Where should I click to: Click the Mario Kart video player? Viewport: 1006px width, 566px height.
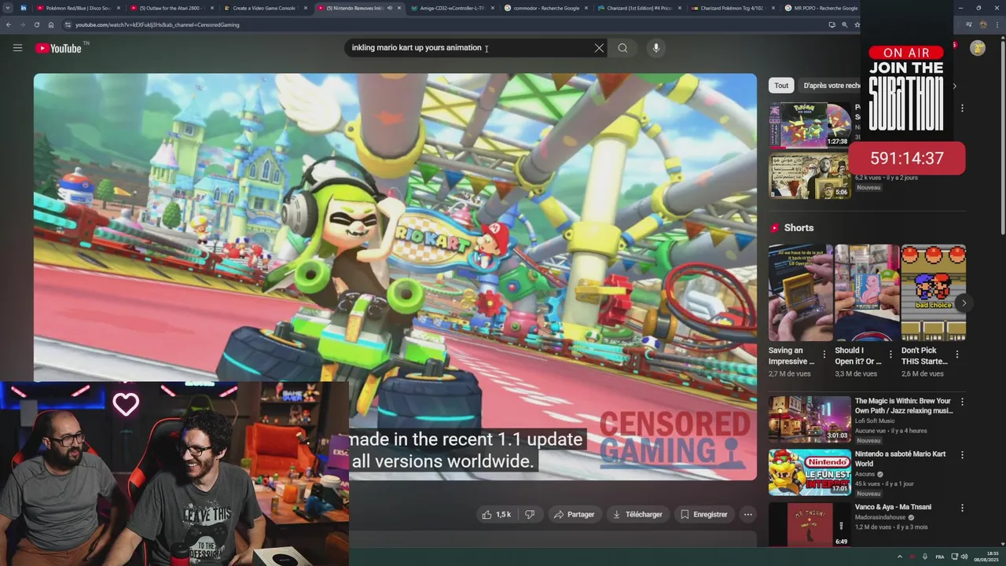(x=395, y=277)
